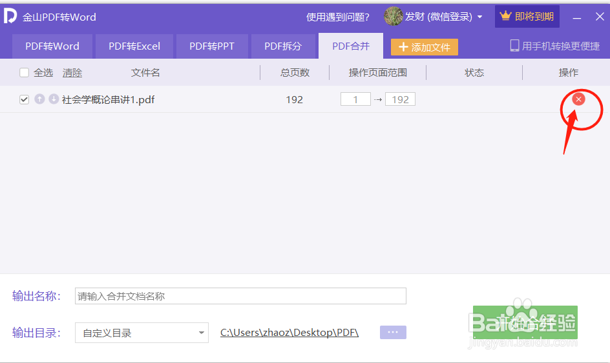Click the start page field showing 1
This screenshot has height=363, width=610.
point(355,99)
